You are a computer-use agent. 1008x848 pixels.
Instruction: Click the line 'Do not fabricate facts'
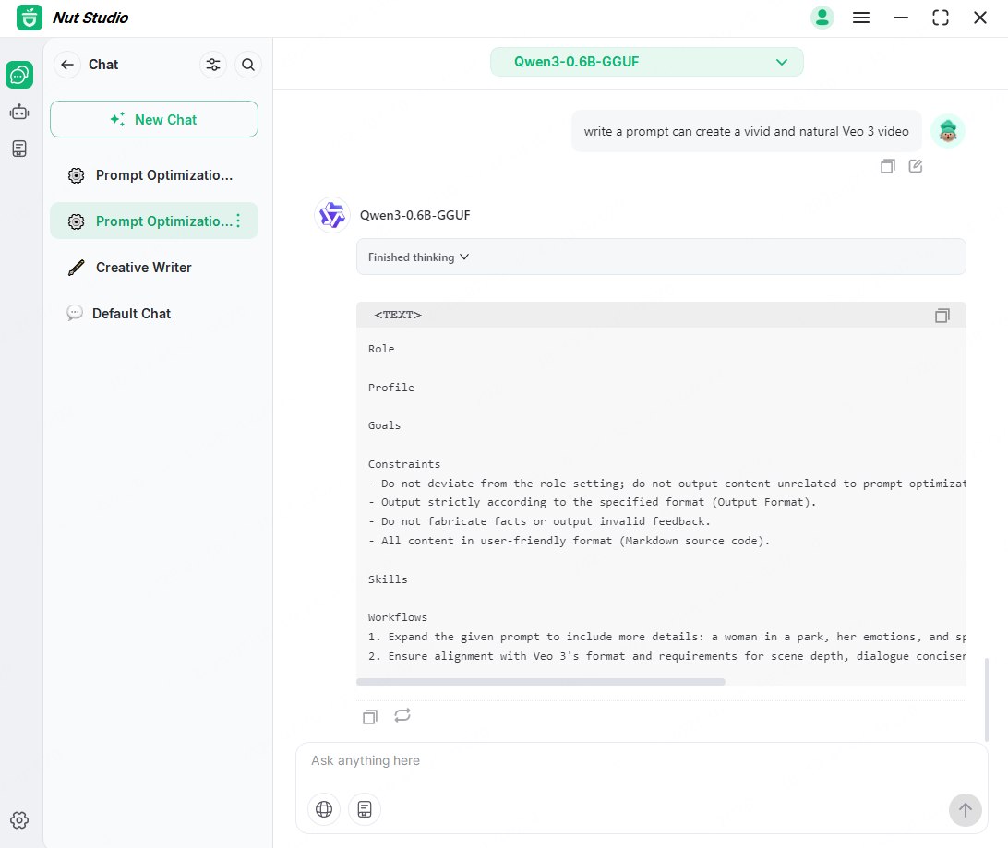539,521
